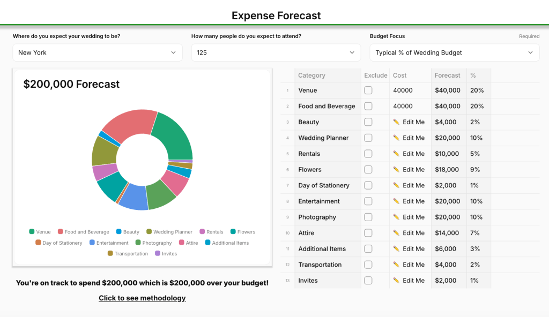Sort by the Category column header
Viewport: 549px width, 317px height.
[x=311, y=76]
